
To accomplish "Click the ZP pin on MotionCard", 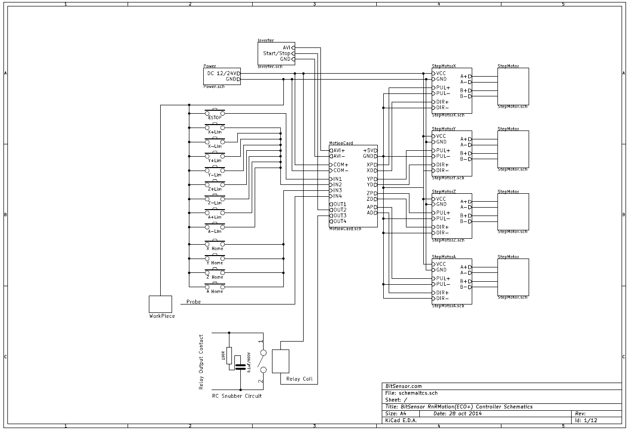I will pyautogui.click(x=372, y=193).
